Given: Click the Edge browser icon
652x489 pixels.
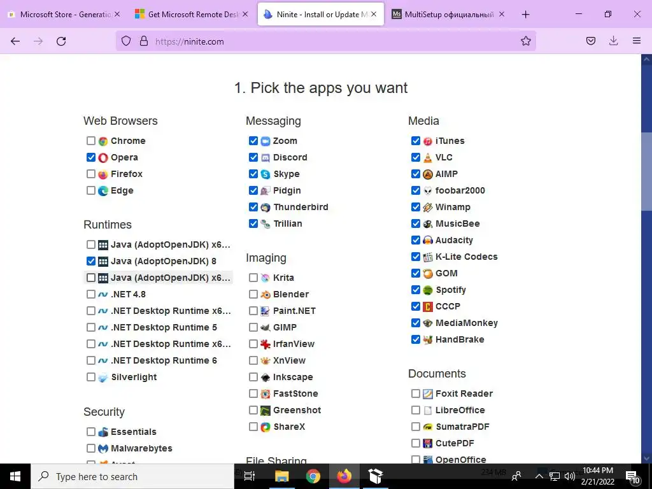Looking at the screenshot, I should [103, 191].
